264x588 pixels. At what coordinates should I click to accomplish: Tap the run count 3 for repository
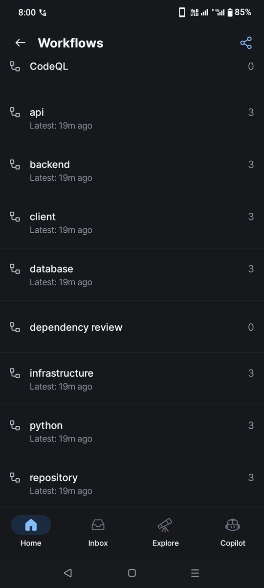(x=251, y=478)
